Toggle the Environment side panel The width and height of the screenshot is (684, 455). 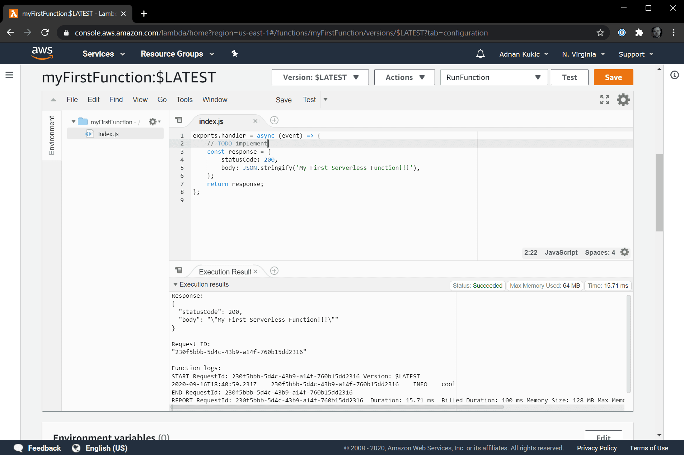click(x=52, y=135)
